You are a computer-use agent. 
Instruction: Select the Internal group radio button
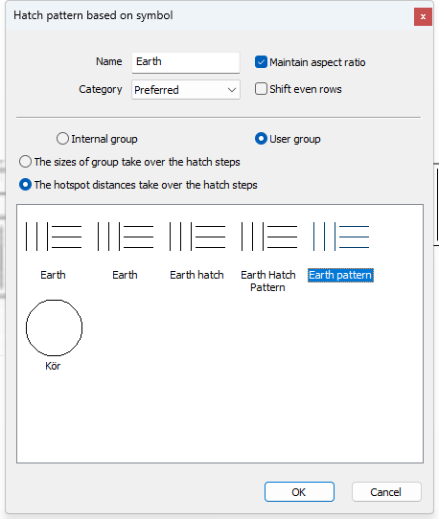click(x=62, y=139)
